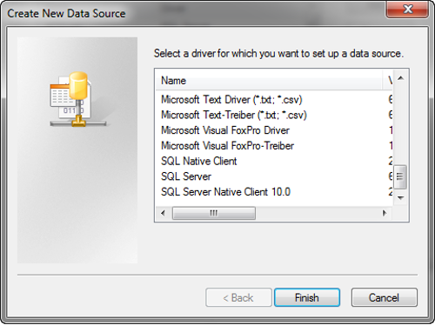This screenshot has height=325, width=435.
Task: Click the database data source icon
Action: pos(77,99)
